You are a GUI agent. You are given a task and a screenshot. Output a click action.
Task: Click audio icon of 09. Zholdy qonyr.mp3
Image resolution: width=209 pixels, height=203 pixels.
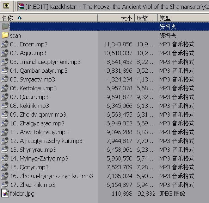click(x=5, y=114)
